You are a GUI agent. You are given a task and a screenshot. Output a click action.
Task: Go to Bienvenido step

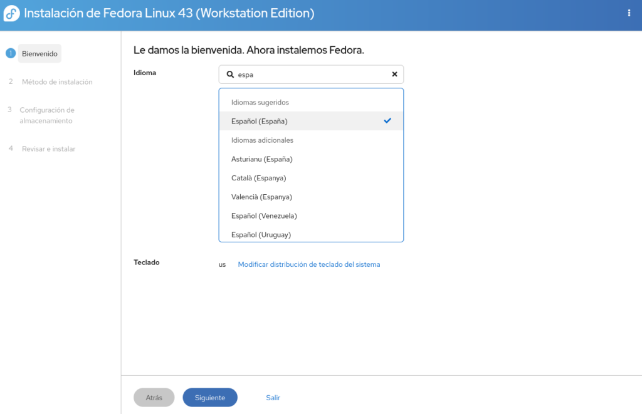(x=39, y=54)
